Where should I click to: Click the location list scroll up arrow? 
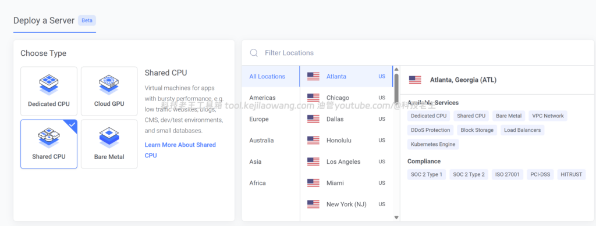pyautogui.click(x=396, y=69)
